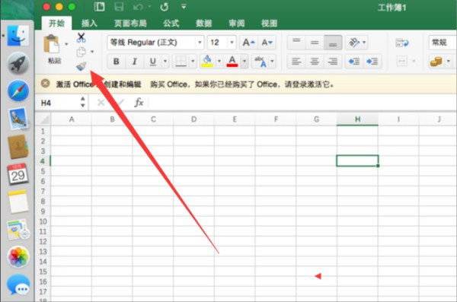Center text horizontally
This screenshot has width=457, height=302.
(315, 62)
